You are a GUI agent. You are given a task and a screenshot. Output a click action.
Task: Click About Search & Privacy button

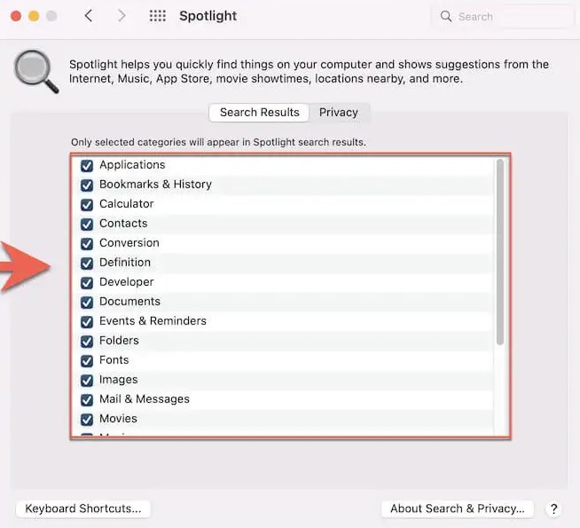(458, 508)
